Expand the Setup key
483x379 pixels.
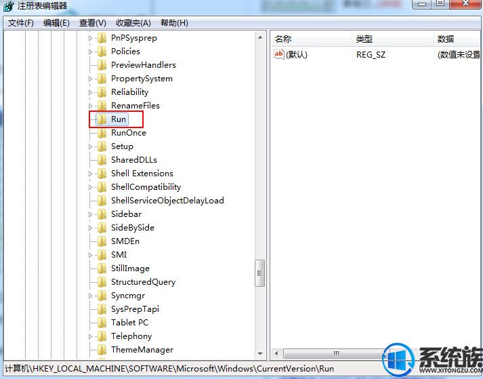(x=90, y=146)
